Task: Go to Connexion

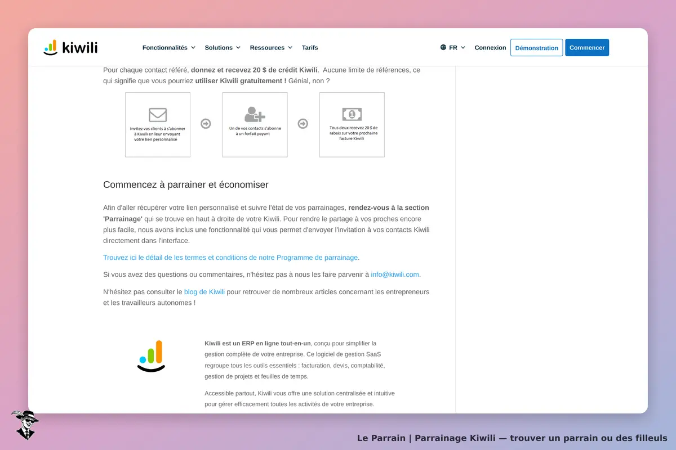Action: [x=490, y=48]
